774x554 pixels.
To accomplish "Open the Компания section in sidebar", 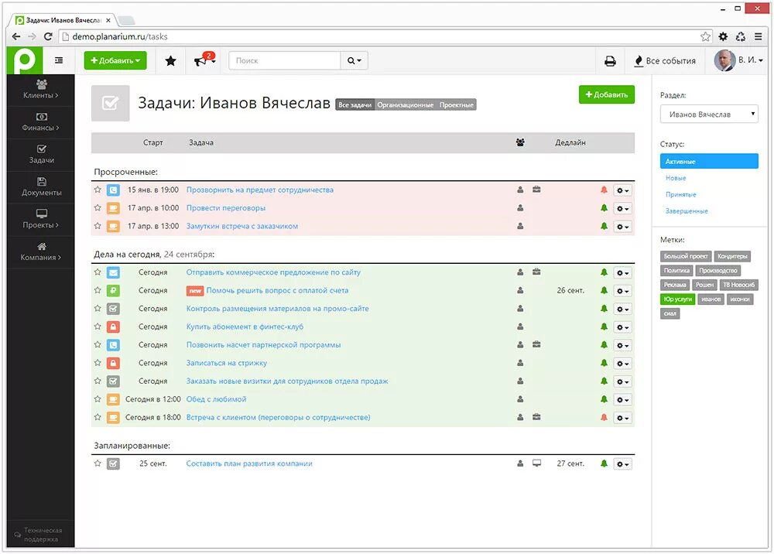I will (41, 251).
